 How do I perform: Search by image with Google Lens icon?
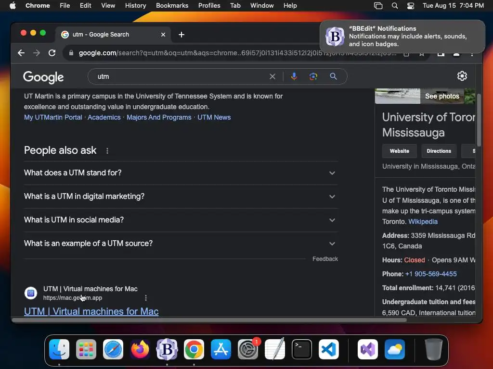313,76
